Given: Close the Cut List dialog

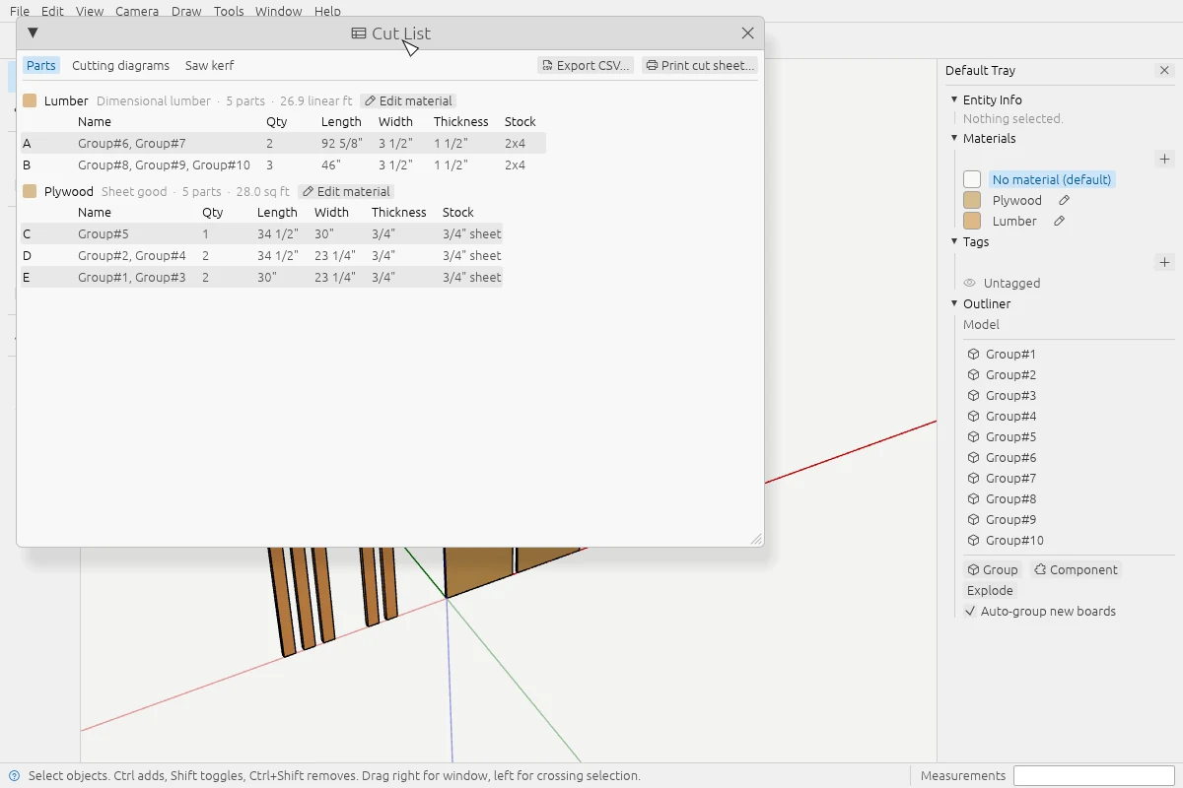Looking at the screenshot, I should (747, 33).
